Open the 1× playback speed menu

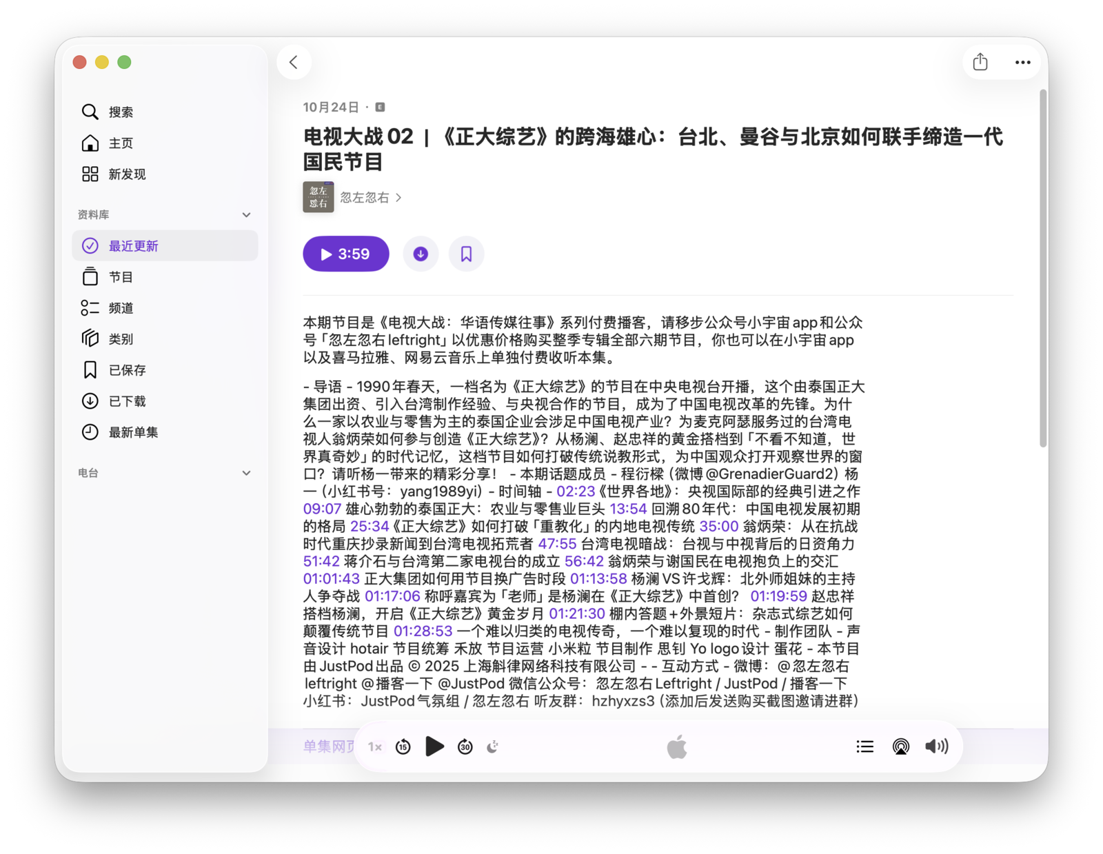point(375,746)
